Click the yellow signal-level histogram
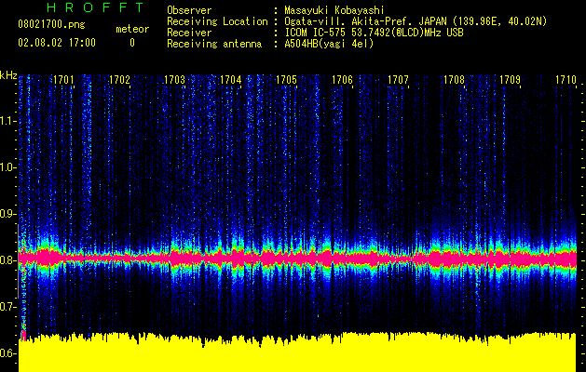 click(x=297, y=353)
